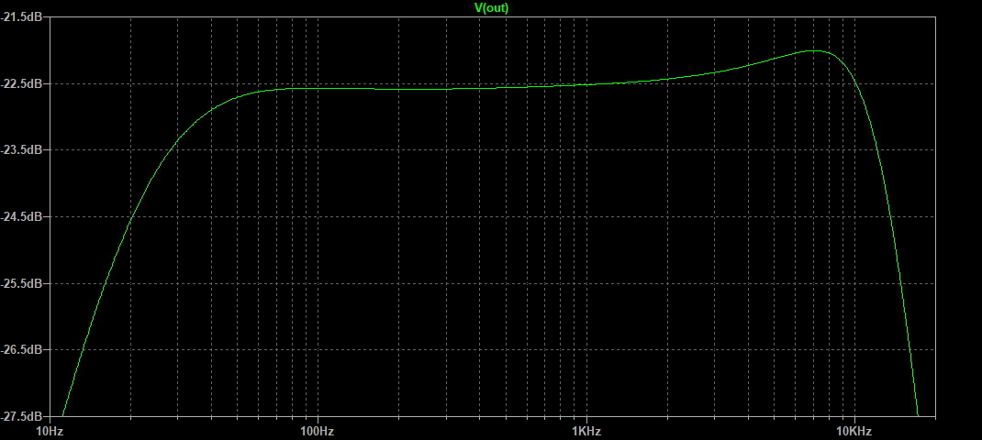Click the 100Hz frequency axis label
982x440 pixels.
[318, 431]
